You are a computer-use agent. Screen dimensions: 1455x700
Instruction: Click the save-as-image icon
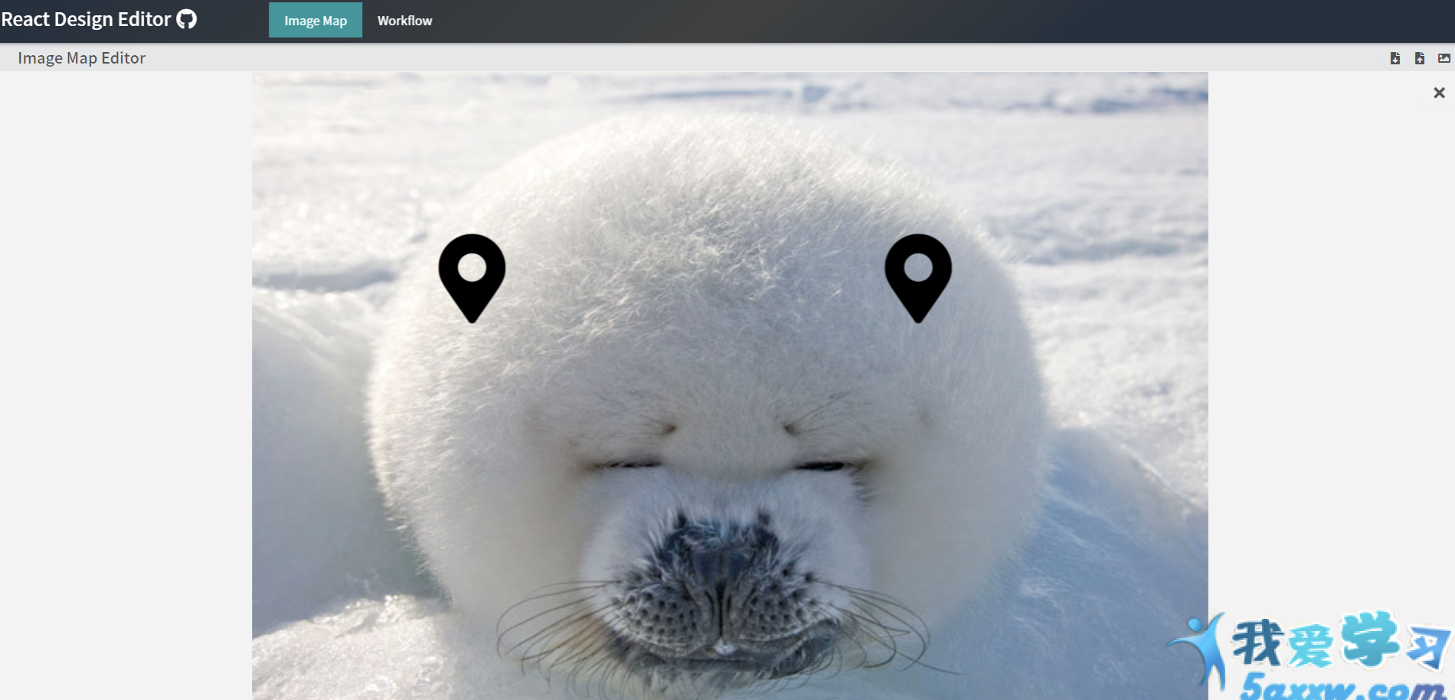[x=1444, y=58]
